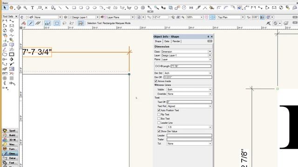Enable Rectangular Marquee mode
The height and width of the screenshot is (167, 298).
click(x=57, y=23)
